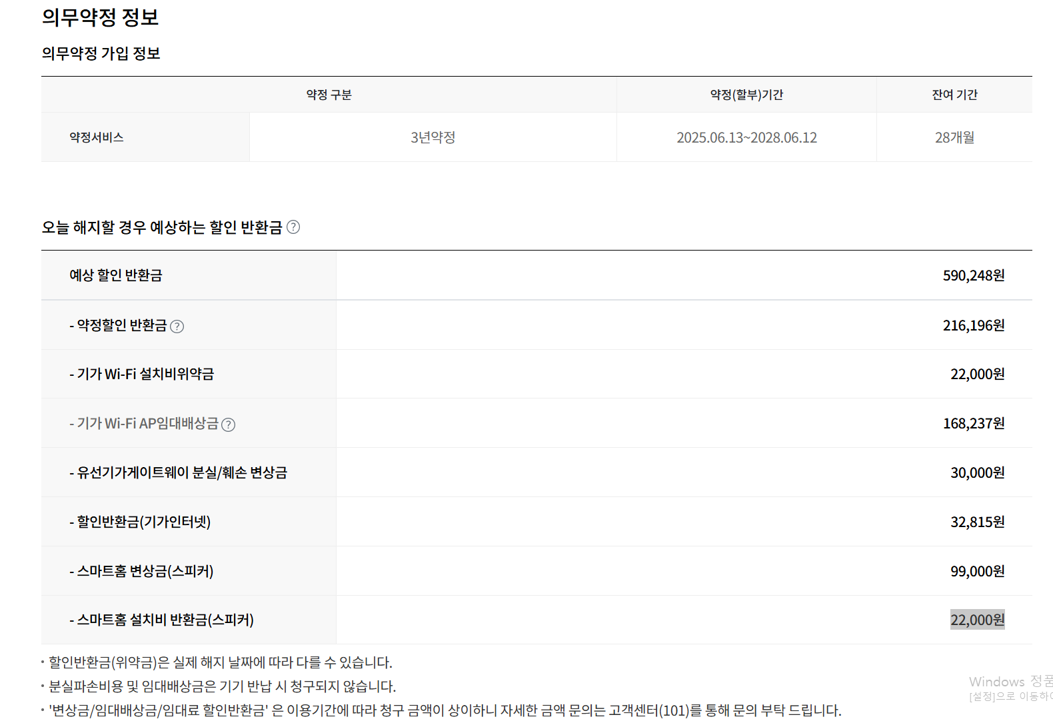Select the 약정서비스 row label
Screen dimensions: 1053x719
(x=97, y=137)
